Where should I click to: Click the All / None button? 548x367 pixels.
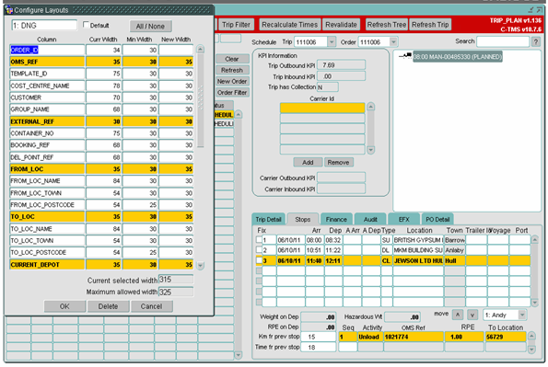tap(150, 26)
